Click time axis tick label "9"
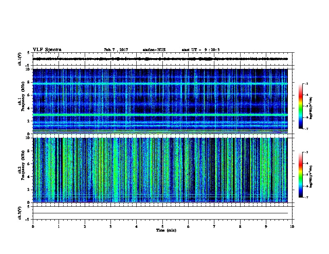 click(x=266, y=227)
